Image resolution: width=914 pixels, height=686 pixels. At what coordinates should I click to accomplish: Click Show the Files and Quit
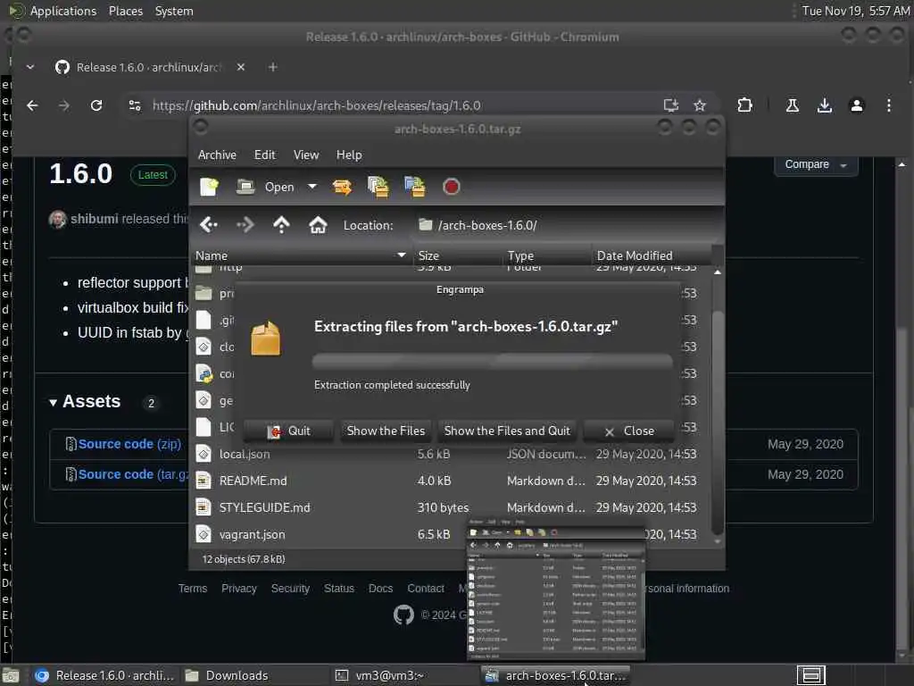coord(507,431)
